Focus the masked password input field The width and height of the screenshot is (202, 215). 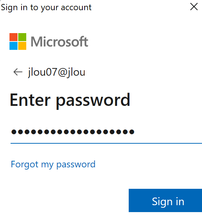[106, 132]
